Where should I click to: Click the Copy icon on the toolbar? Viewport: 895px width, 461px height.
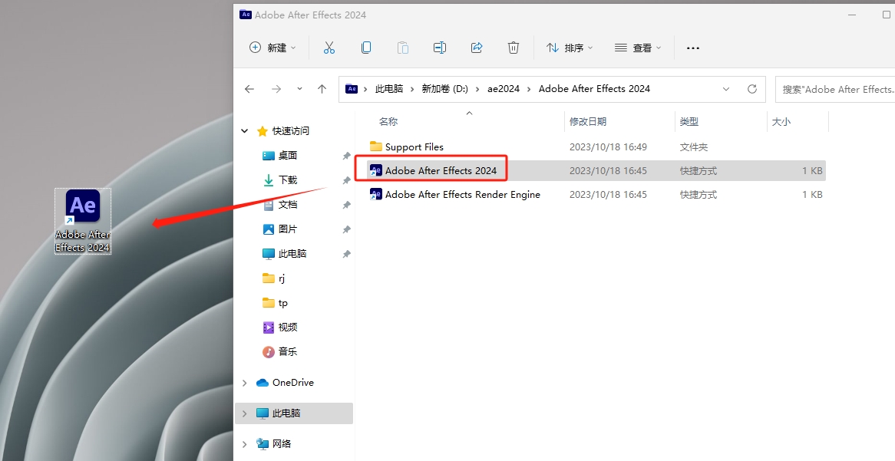[366, 48]
